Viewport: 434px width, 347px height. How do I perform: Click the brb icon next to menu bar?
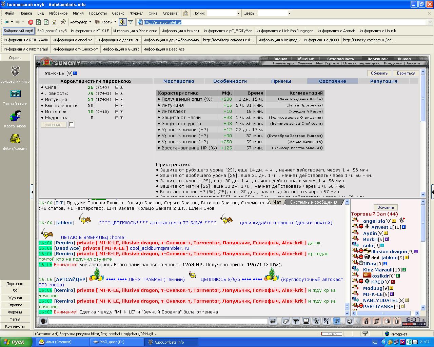tap(185, 13)
